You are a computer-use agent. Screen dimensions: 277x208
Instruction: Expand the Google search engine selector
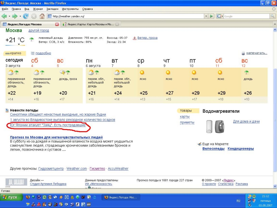220,16
